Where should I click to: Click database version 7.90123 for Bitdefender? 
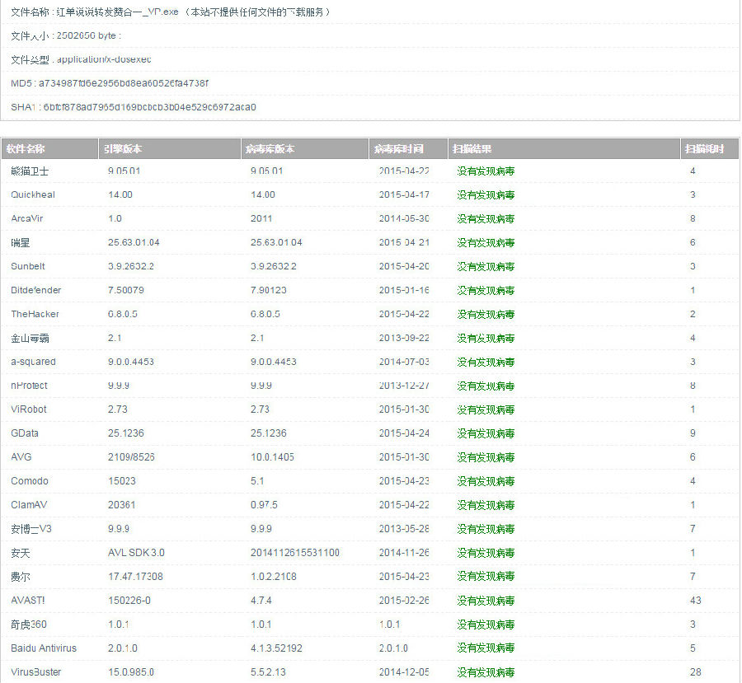pos(268,290)
